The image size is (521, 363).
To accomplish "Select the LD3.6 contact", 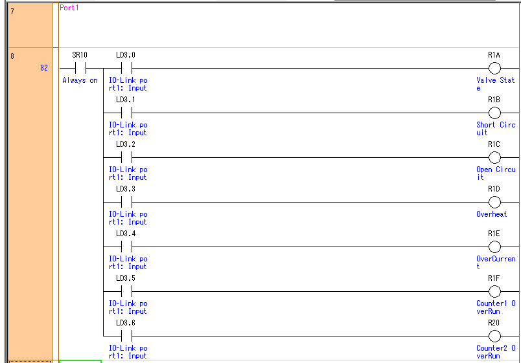I will pyautogui.click(x=126, y=336).
